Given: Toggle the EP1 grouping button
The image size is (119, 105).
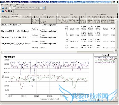Looking at the screenshot, I should pos(24,8).
